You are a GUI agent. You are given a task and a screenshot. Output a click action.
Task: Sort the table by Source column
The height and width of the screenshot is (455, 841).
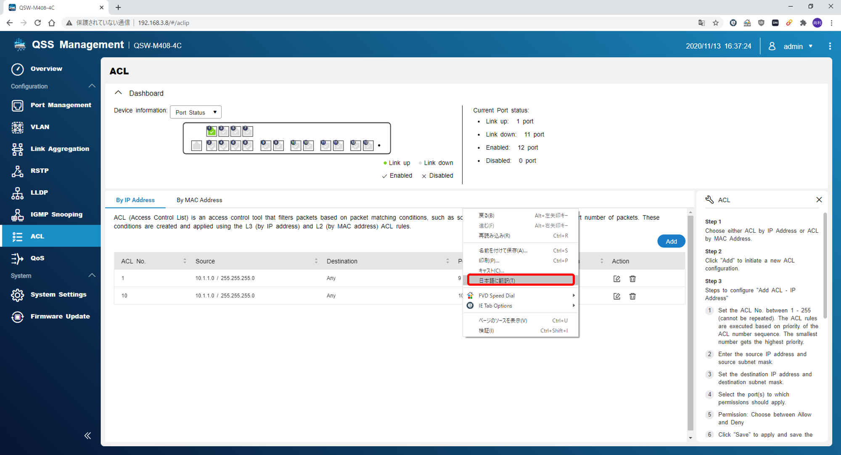[316, 261]
